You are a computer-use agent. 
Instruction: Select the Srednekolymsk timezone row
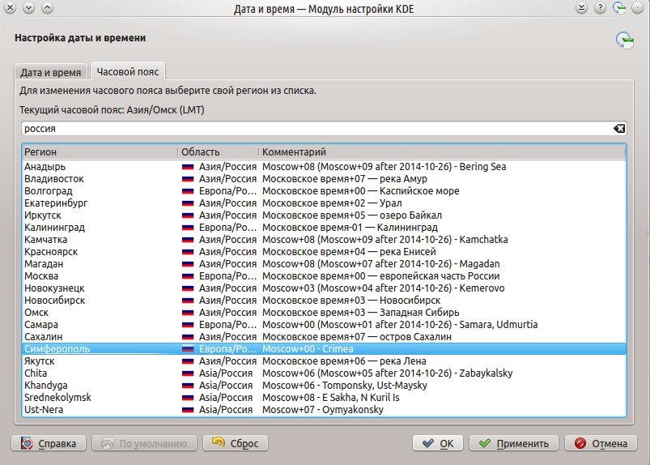(324, 398)
